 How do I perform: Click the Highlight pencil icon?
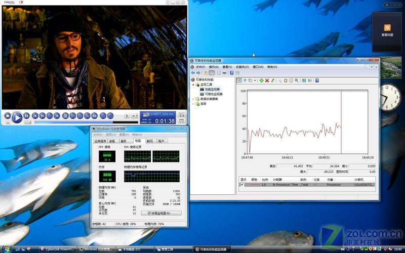pos(272,80)
